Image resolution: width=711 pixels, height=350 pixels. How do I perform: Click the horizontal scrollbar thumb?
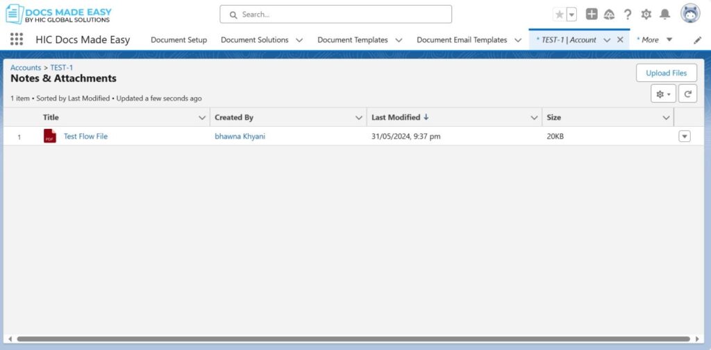coord(353,339)
